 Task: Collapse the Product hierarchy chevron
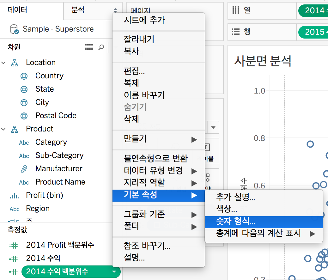pyautogui.click(x=3, y=129)
